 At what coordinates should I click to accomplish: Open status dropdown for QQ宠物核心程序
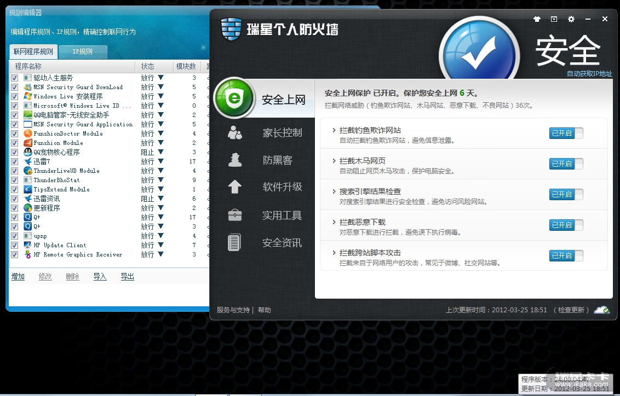click(x=160, y=152)
